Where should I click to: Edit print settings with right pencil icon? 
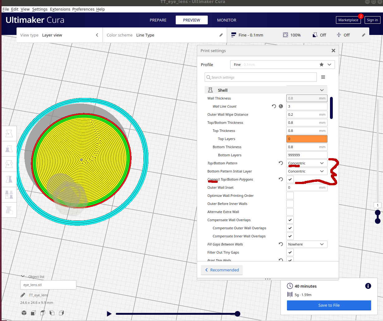pos(363,35)
